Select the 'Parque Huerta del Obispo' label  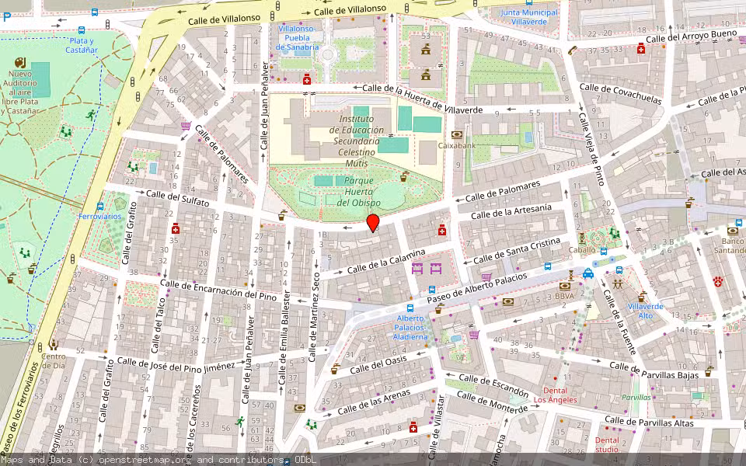click(x=359, y=192)
